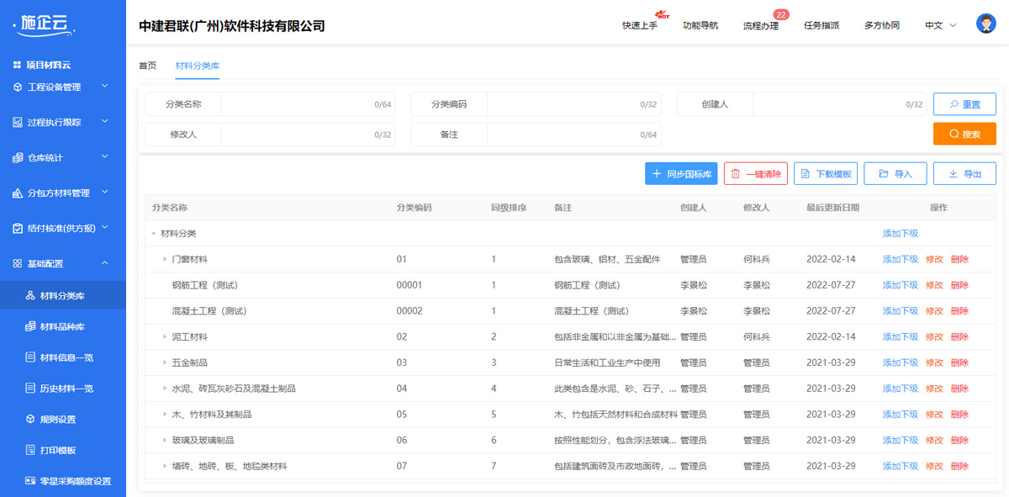Expand the 工程设备管理 menu chevron
1009x497 pixels.
[x=105, y=86]
